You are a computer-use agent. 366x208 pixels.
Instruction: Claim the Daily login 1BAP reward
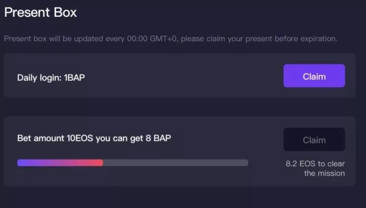[x=314, y=76]
